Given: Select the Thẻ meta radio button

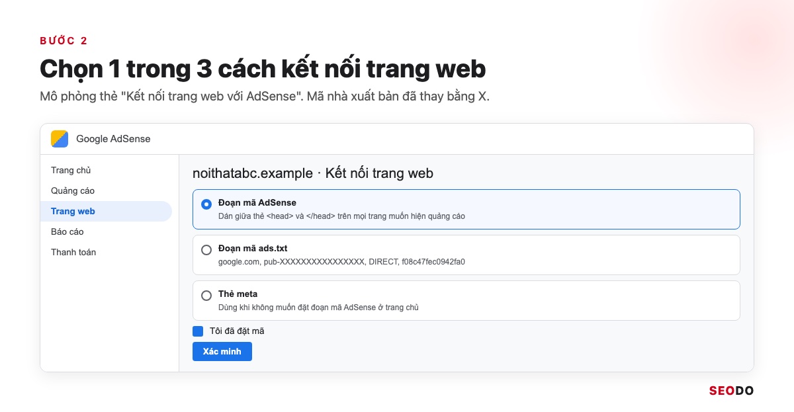Looking at the screenshot, I should 206,296.
